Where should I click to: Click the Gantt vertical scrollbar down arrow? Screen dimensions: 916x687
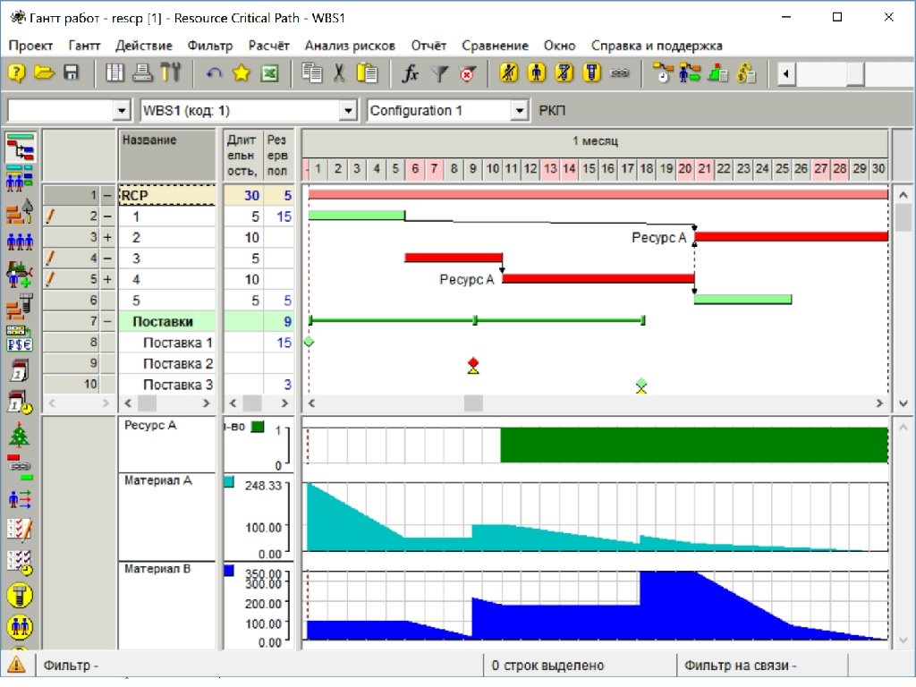click(903, 403)
